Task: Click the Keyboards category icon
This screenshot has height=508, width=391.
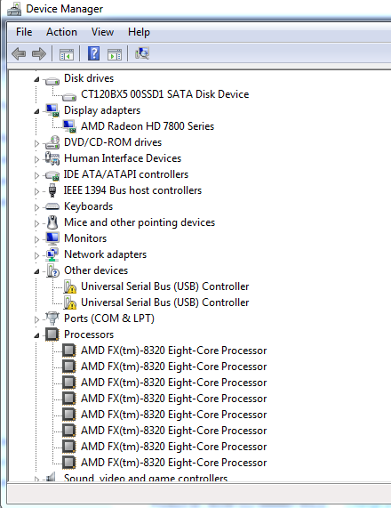Action: [52, 206]
